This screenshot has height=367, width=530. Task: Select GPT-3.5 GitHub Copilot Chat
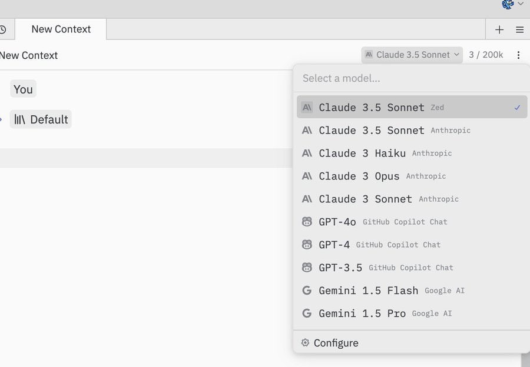coord(412,268)
